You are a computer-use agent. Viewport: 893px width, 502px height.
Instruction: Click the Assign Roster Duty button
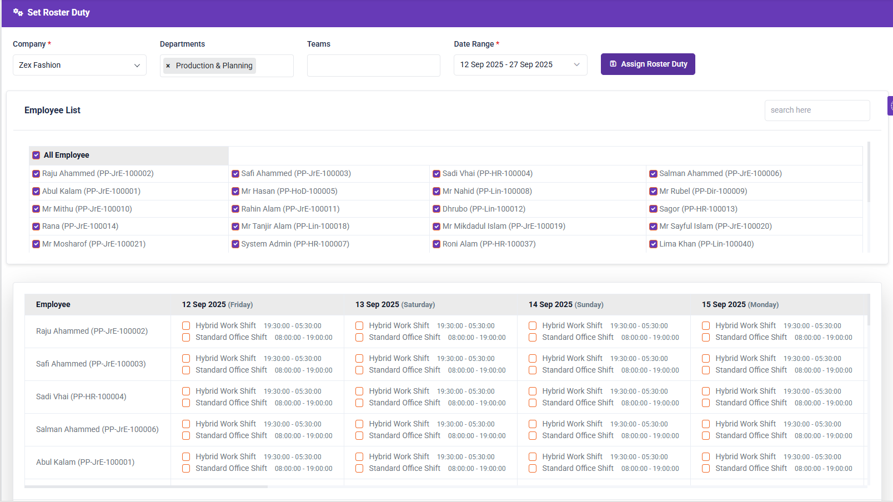tap(648, 64)
